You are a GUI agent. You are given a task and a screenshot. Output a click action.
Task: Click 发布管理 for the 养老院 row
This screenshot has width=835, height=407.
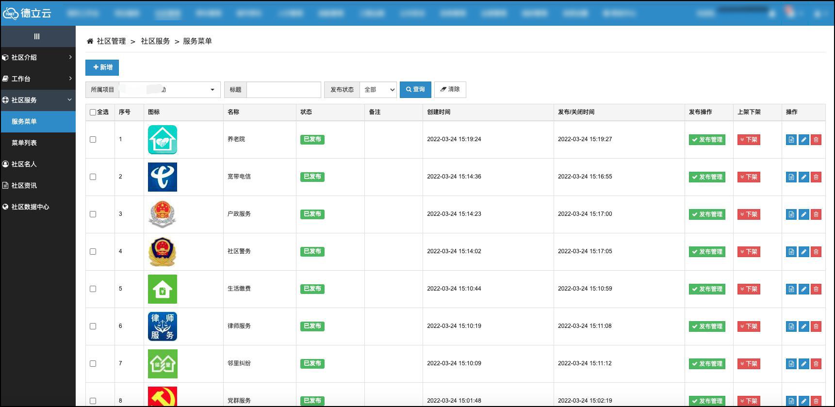click(x=707, y=140)
